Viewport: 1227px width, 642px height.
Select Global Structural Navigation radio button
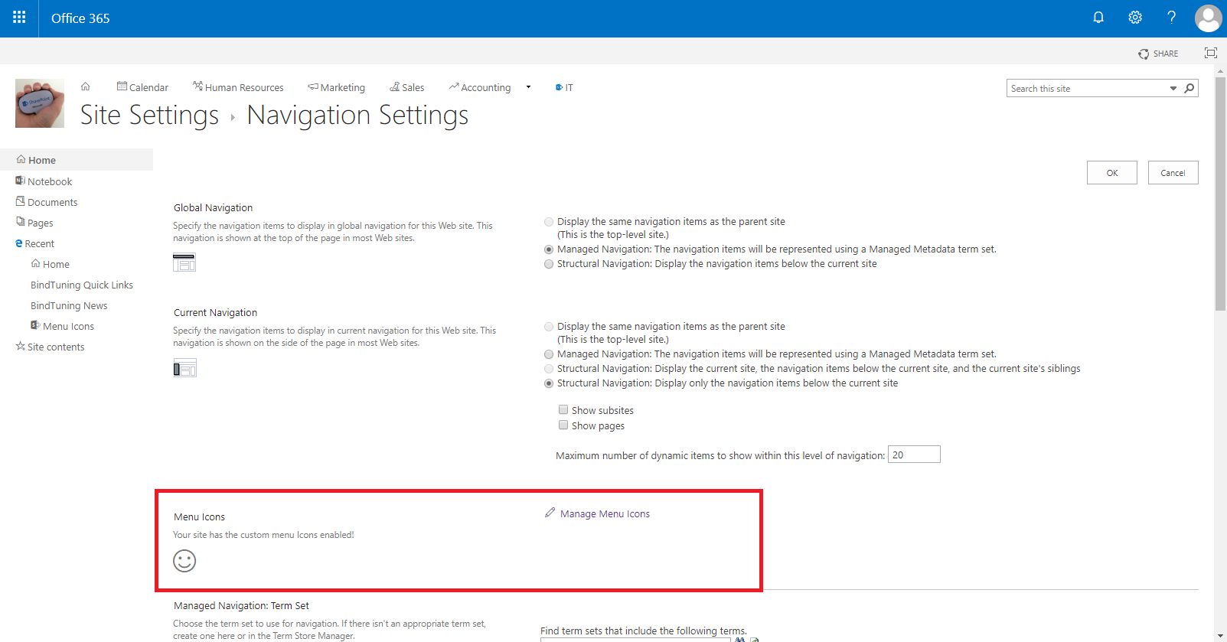549,264
